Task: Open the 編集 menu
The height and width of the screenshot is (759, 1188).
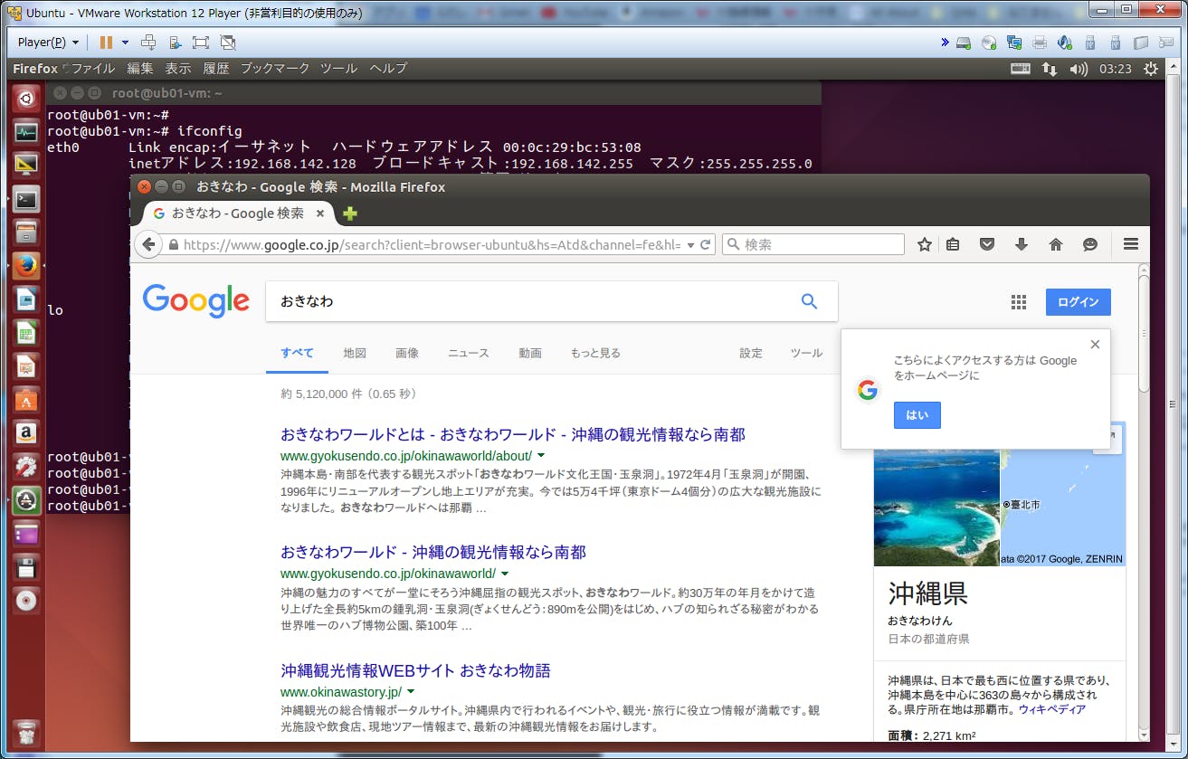Action: coord(140,69)
